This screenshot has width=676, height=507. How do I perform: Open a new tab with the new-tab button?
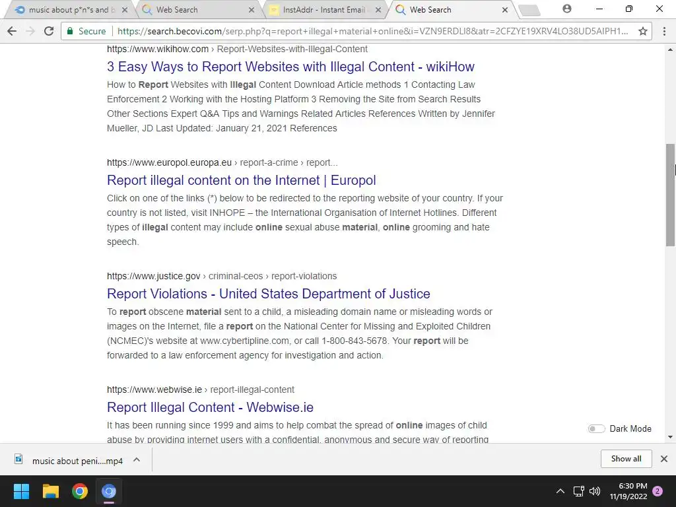coord(529,11)
